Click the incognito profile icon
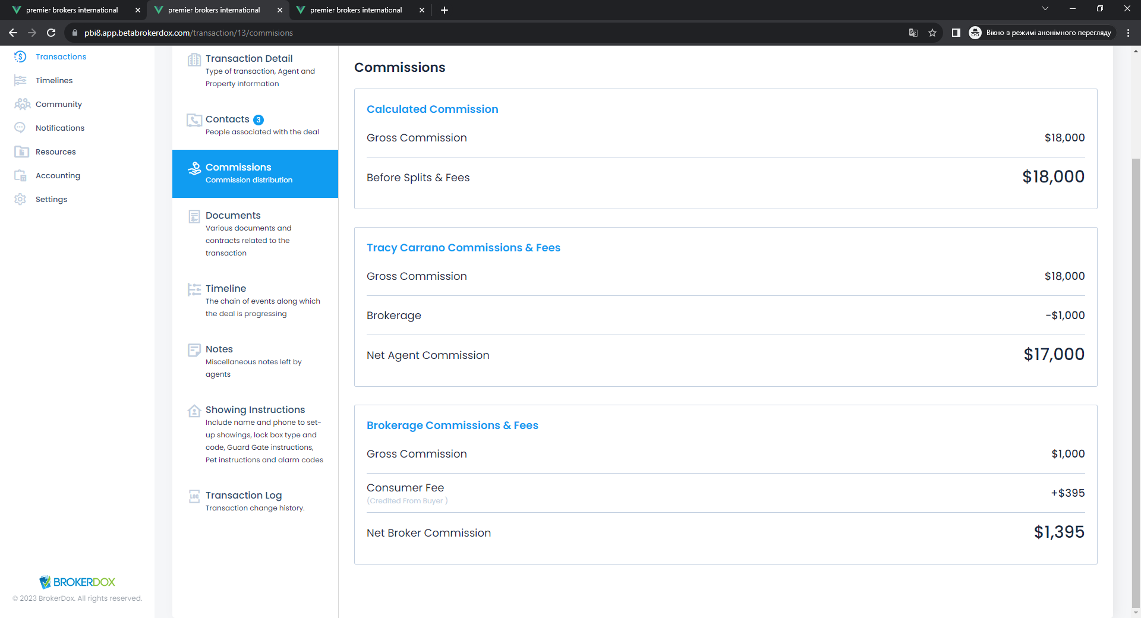 [x=975, y=33]
